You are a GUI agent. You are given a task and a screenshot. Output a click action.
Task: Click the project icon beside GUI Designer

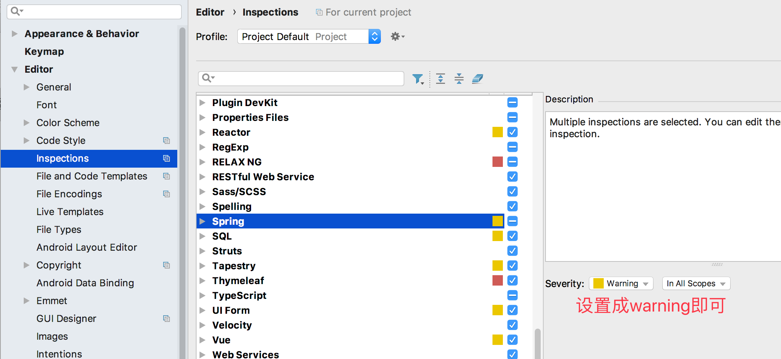tap(167, 319)
